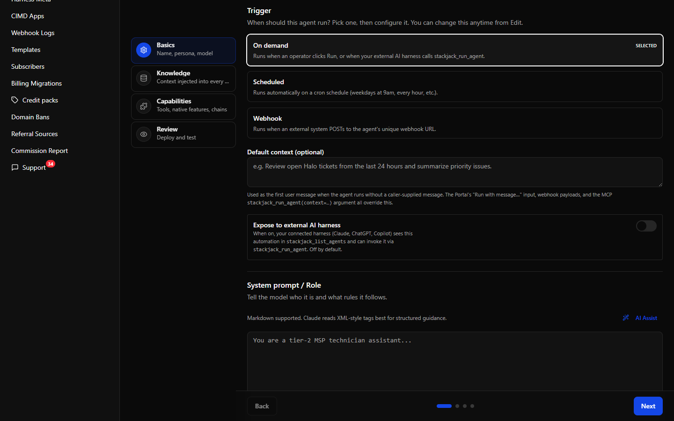Screen dimensions: 674x421
Task: Click the Support chat bubble icon
Action: [x=15, y=167]
